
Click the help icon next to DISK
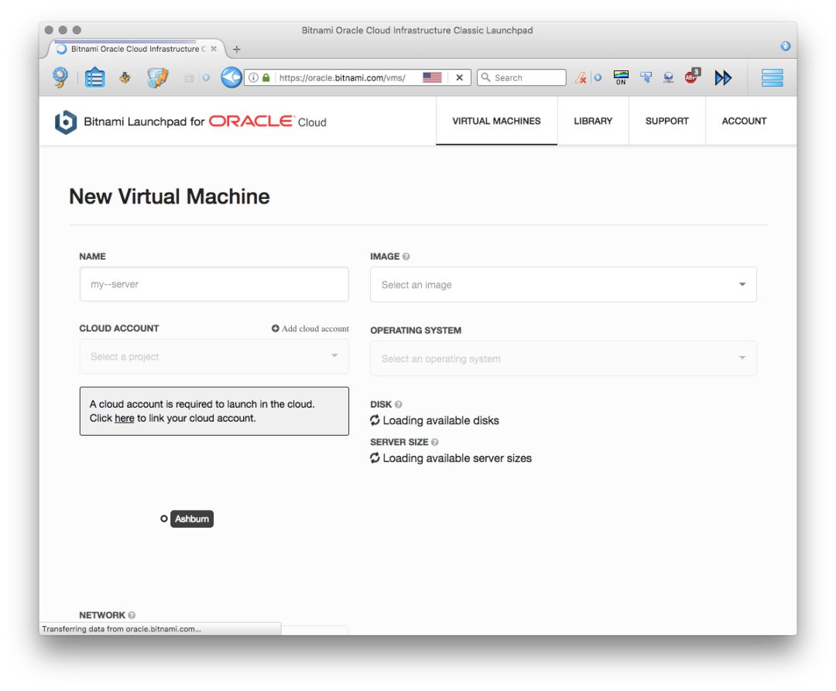(399, 405)
